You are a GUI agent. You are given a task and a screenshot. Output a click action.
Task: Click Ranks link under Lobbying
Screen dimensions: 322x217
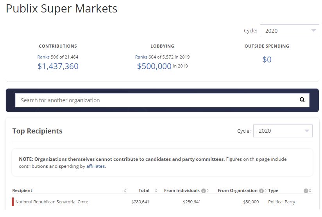pyautogui.click(x=141, y=57)
